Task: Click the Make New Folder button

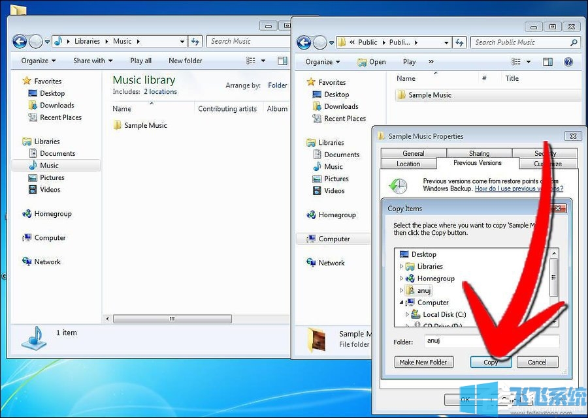Action: coord(423,362)
